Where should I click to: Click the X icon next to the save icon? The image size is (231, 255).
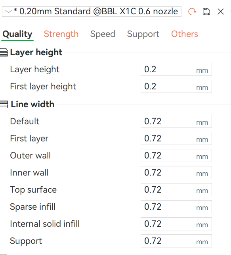[221, 12]
